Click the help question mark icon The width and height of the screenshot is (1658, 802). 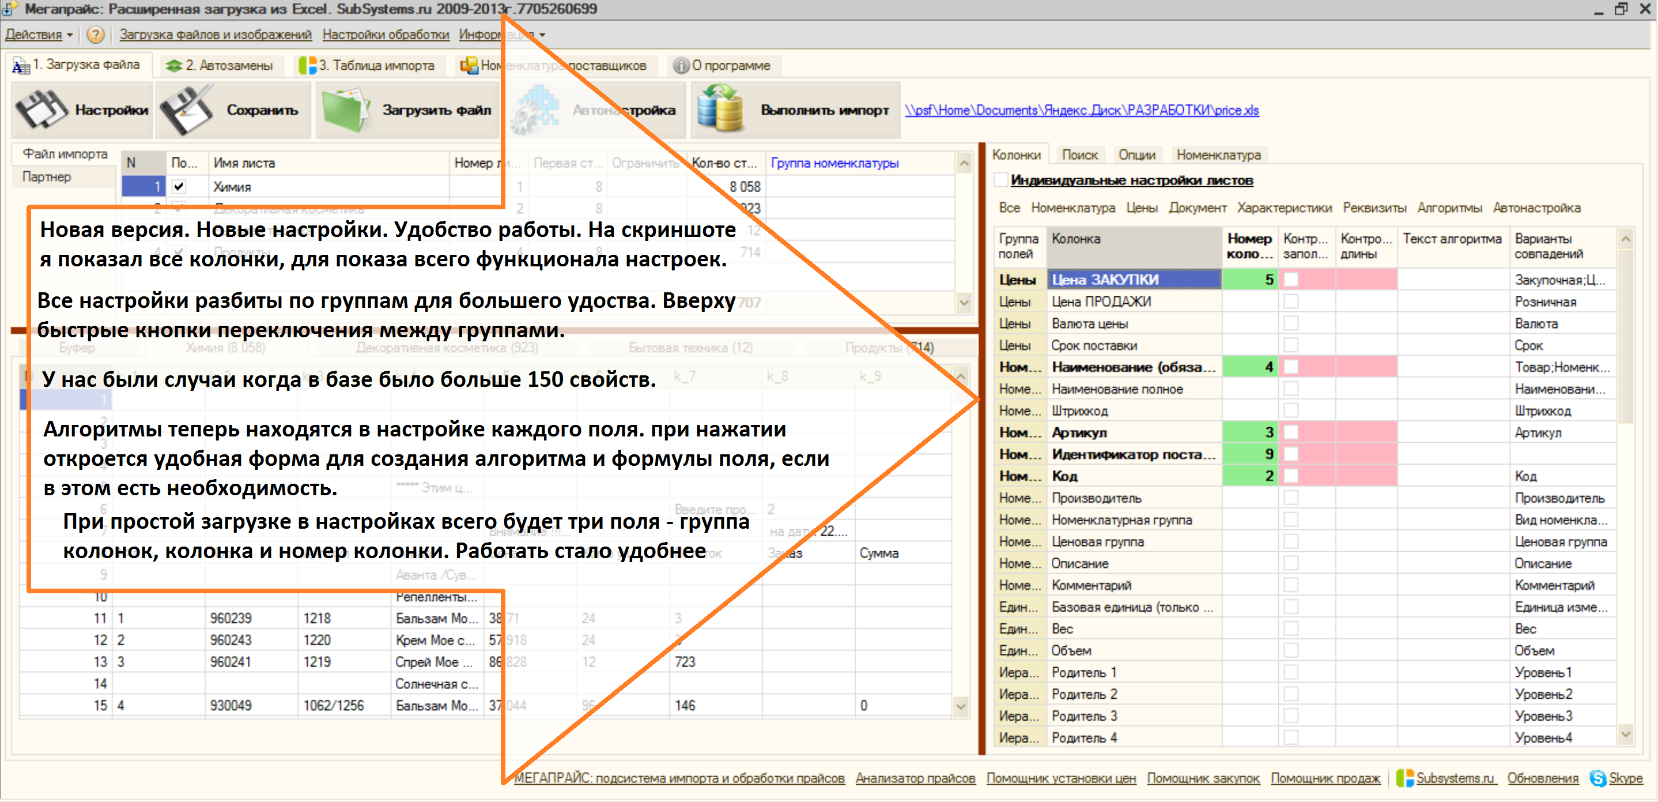(95, 34)
